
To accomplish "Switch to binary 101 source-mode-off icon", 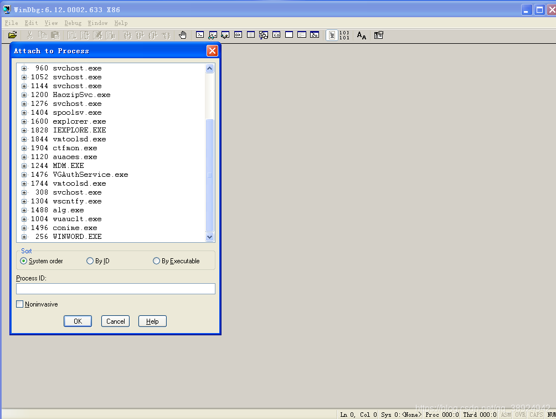I will tap(344, 35).
